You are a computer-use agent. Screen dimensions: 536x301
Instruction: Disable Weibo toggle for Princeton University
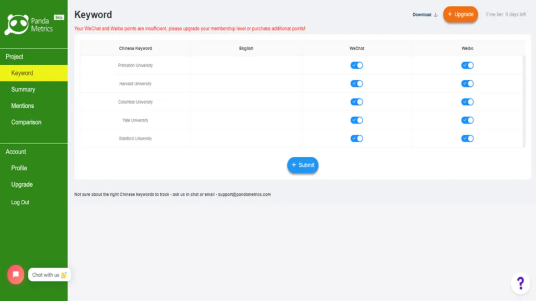pos(467,65)
